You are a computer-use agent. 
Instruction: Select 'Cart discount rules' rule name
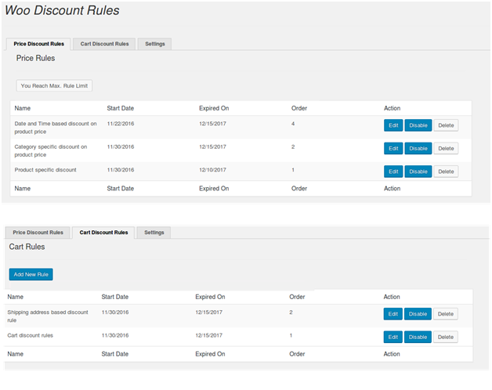(x=30, y=335)
